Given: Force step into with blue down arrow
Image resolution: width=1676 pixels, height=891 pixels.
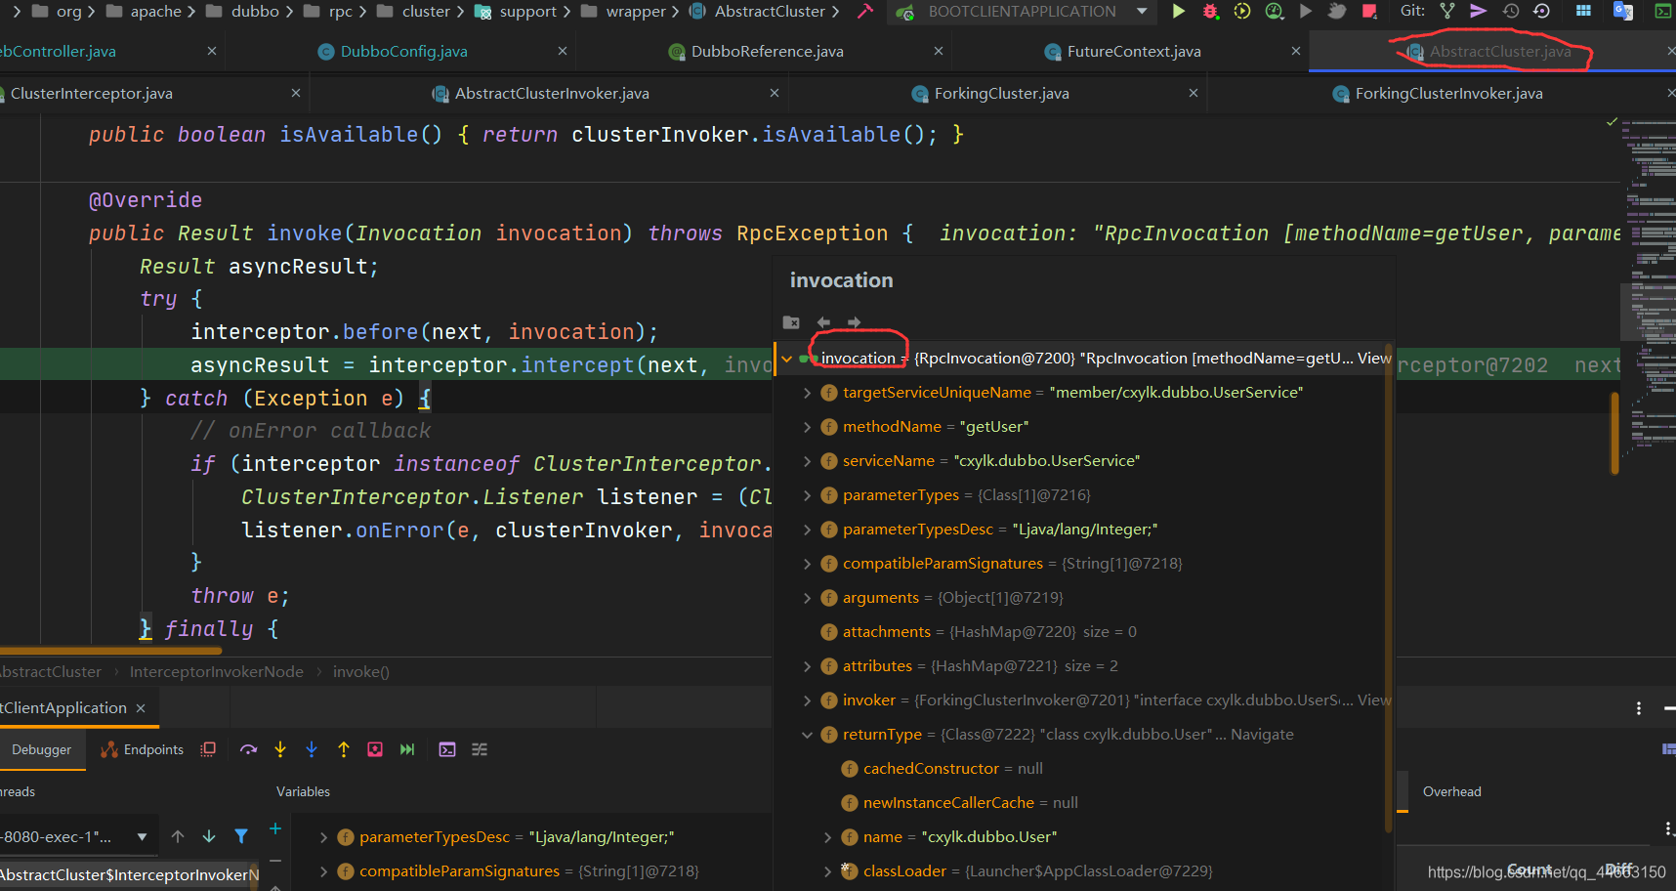Looking at the screenshot, I should pos(312,749).
